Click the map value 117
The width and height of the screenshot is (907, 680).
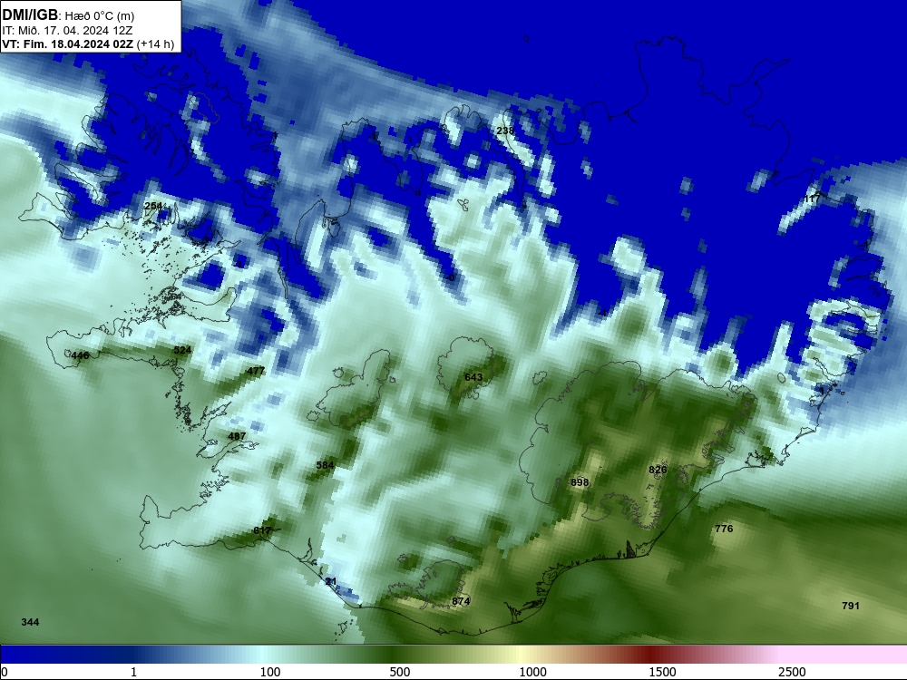[x=812, y=199]
